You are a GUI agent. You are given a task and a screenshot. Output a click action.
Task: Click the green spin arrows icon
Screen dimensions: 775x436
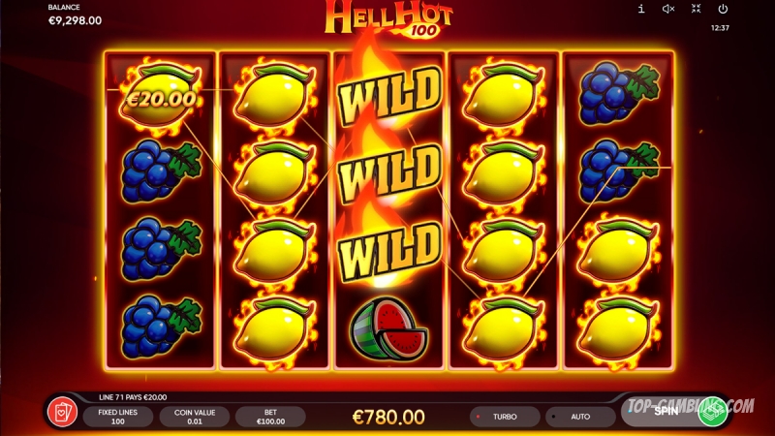point(712,411)
